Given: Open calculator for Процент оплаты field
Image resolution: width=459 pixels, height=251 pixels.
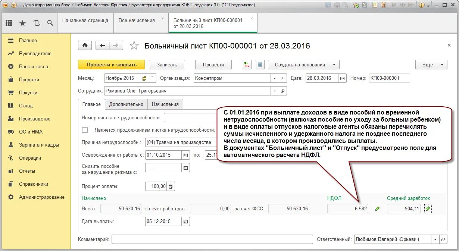Looking at the screenshot, I should point(171,186).
